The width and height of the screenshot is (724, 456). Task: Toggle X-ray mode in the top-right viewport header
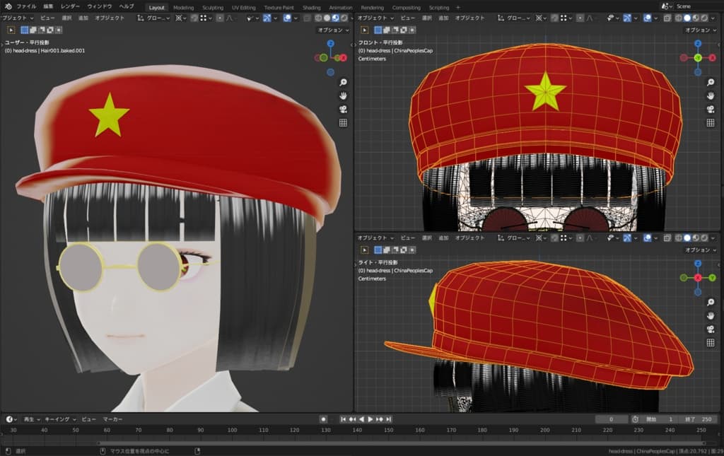point(667,18)
